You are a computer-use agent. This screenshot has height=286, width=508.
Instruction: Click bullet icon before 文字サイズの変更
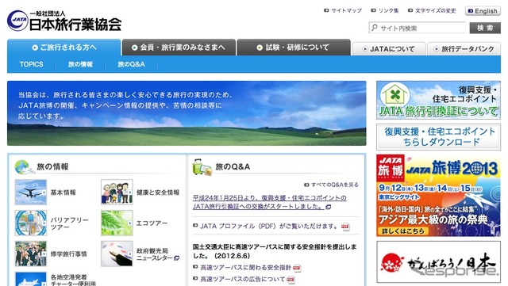click(410, 10)
